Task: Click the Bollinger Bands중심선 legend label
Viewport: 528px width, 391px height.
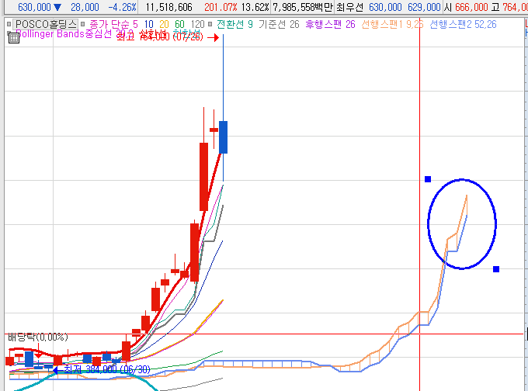Action: point(64,33)
